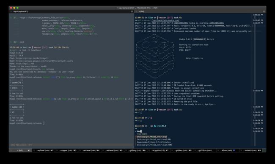Screen dimensions: 275x164
Task: Close the '...N (python3.6)' tab via x icon
Action: (149, 150)
